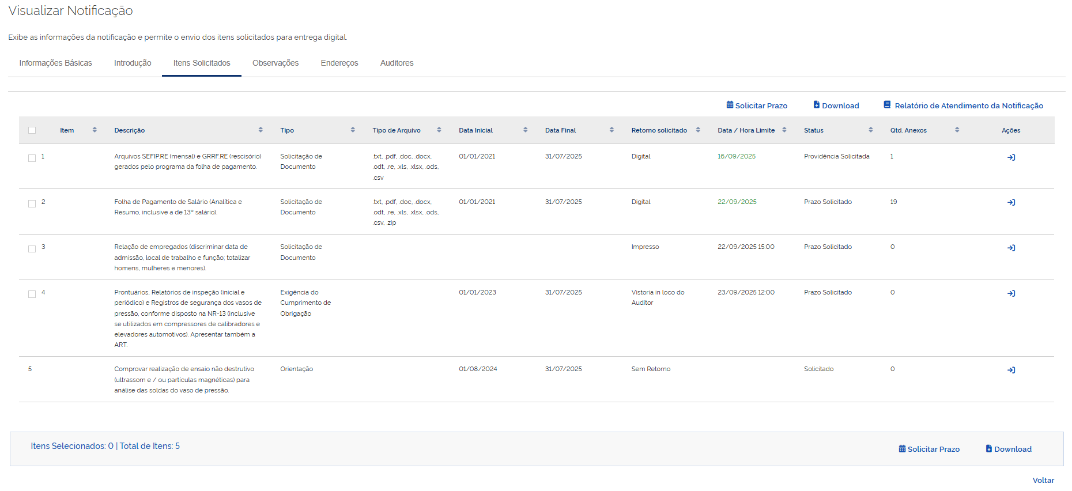Click Arquivos SEFIP.RE description text
This screenshot has width=1072, height=491.
coord(188,161)
